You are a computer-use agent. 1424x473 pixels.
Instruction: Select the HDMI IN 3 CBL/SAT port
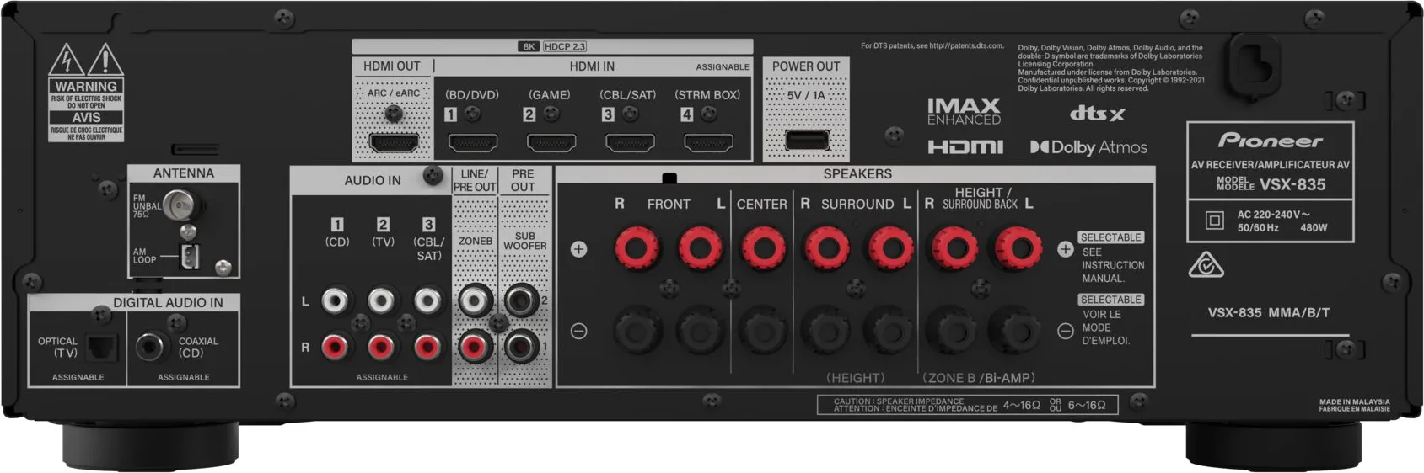630,142
